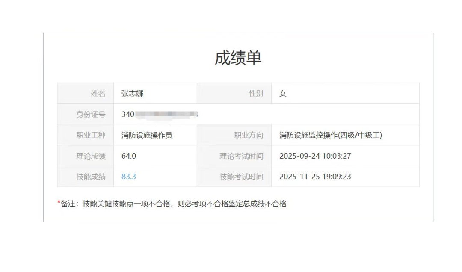Click the 姓名 label cell
Screen dimensions: 462x272
point(99,92)
